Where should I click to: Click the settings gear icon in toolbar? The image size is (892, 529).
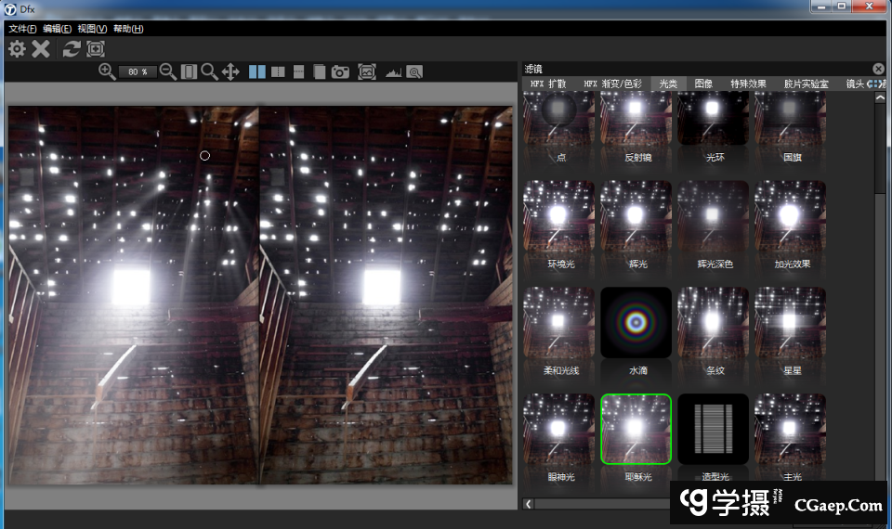pos(17,49)
